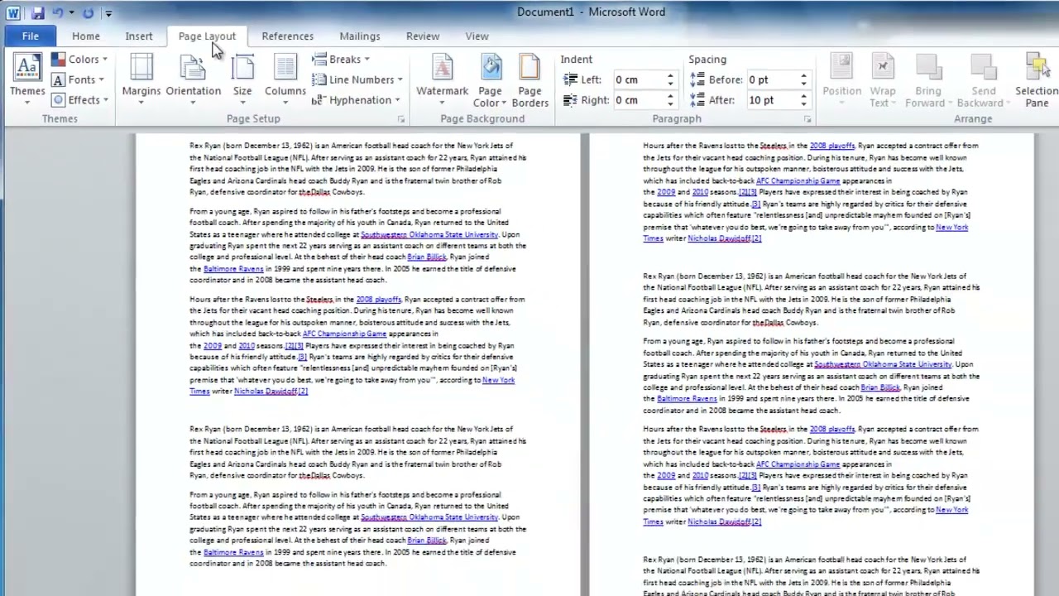Open the File tab
The height and width of the screenshot is (596, 1059).
click(x=30, y=36)
